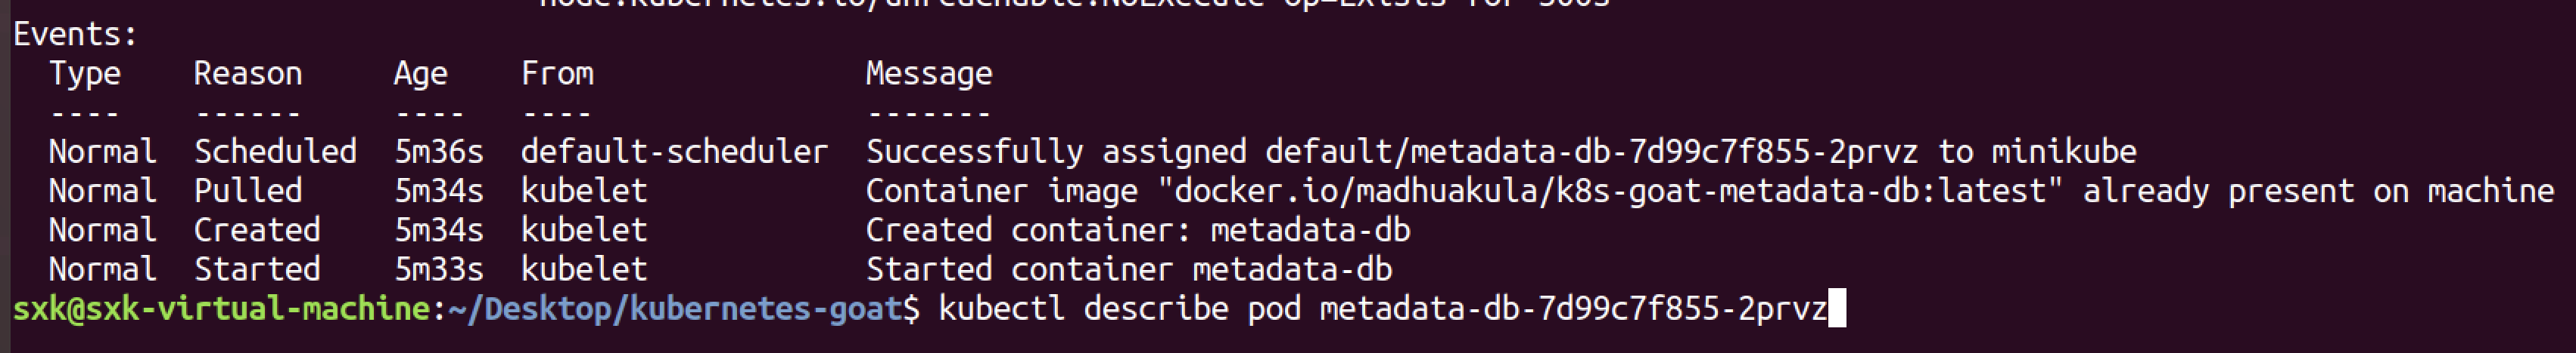Click the Pulled event reason
This screenshot has height=353, width=2576.
(248, 191)
